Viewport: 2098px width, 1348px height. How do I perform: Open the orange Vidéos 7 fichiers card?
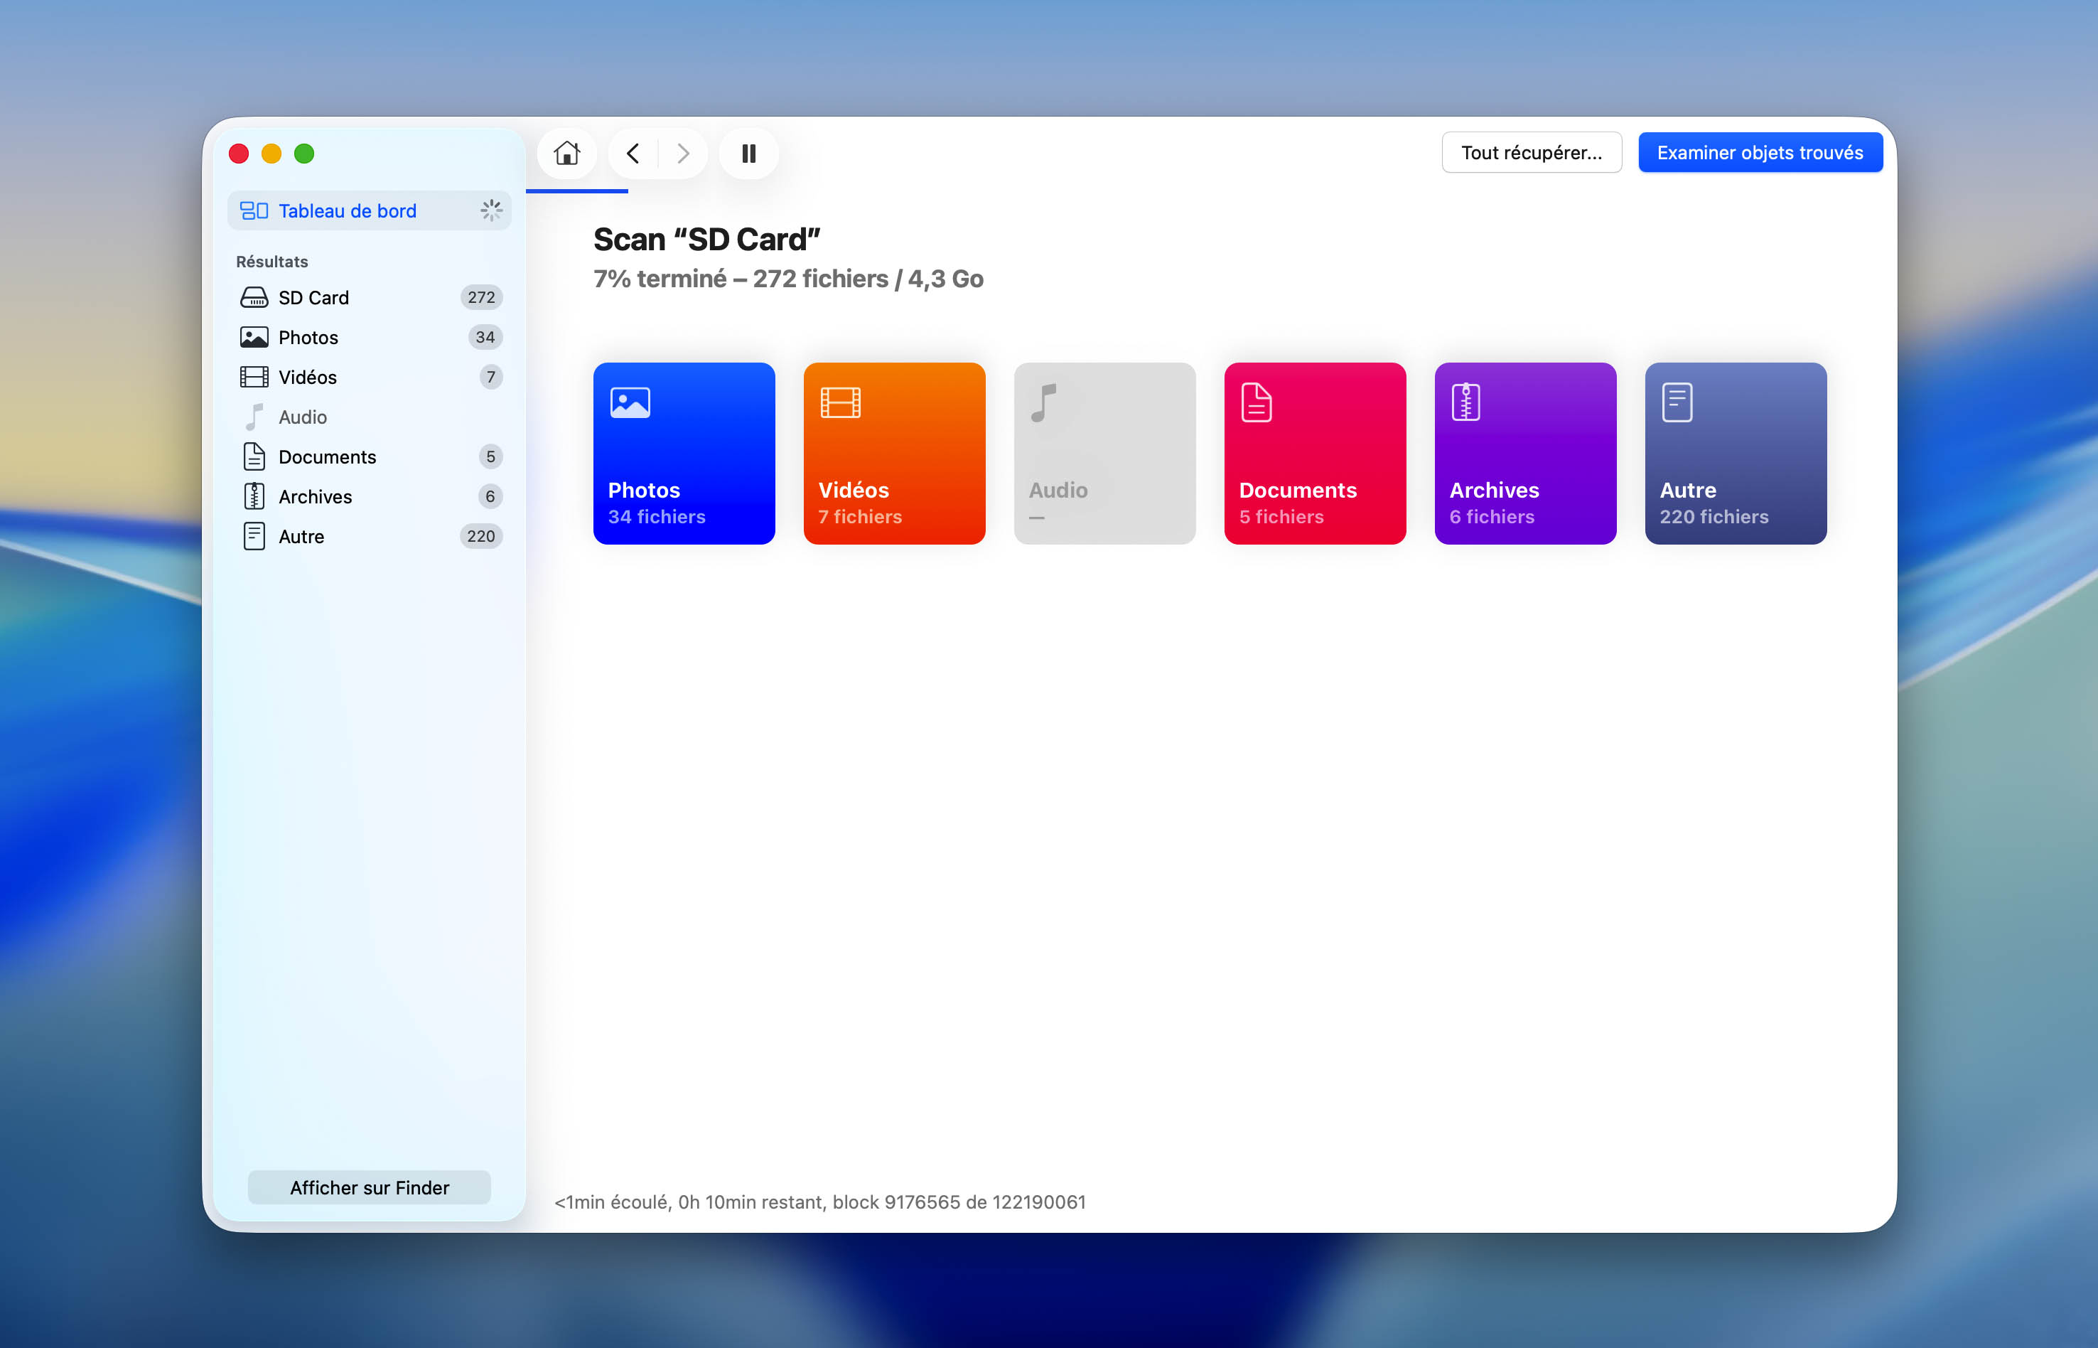pyautogui.click(x=894, y=454)
